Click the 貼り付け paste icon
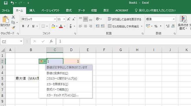Image resolution: width=191 pixels, height=106 pixels. point(5,19)
